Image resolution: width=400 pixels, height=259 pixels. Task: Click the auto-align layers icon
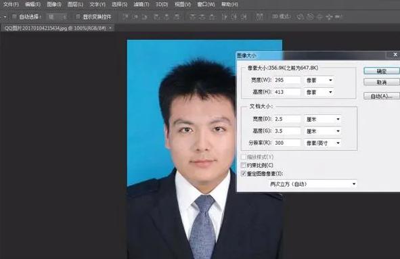pos(259,17)
